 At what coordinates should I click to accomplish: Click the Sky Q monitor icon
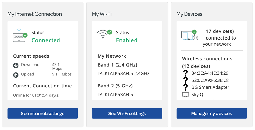[x=185, y=95]
